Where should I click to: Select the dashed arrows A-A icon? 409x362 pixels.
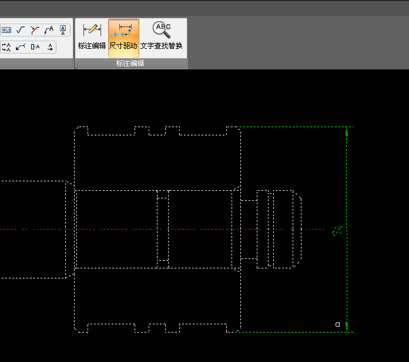[x=6, y=47]
